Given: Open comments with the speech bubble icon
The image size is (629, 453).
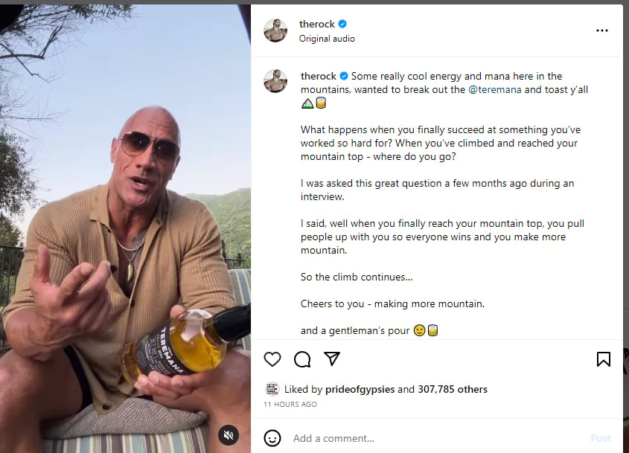Looking at the screenshot, I should point(302,359).
